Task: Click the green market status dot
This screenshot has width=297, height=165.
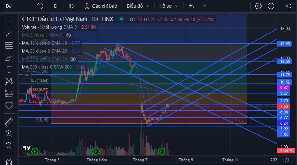Action: 121,19
